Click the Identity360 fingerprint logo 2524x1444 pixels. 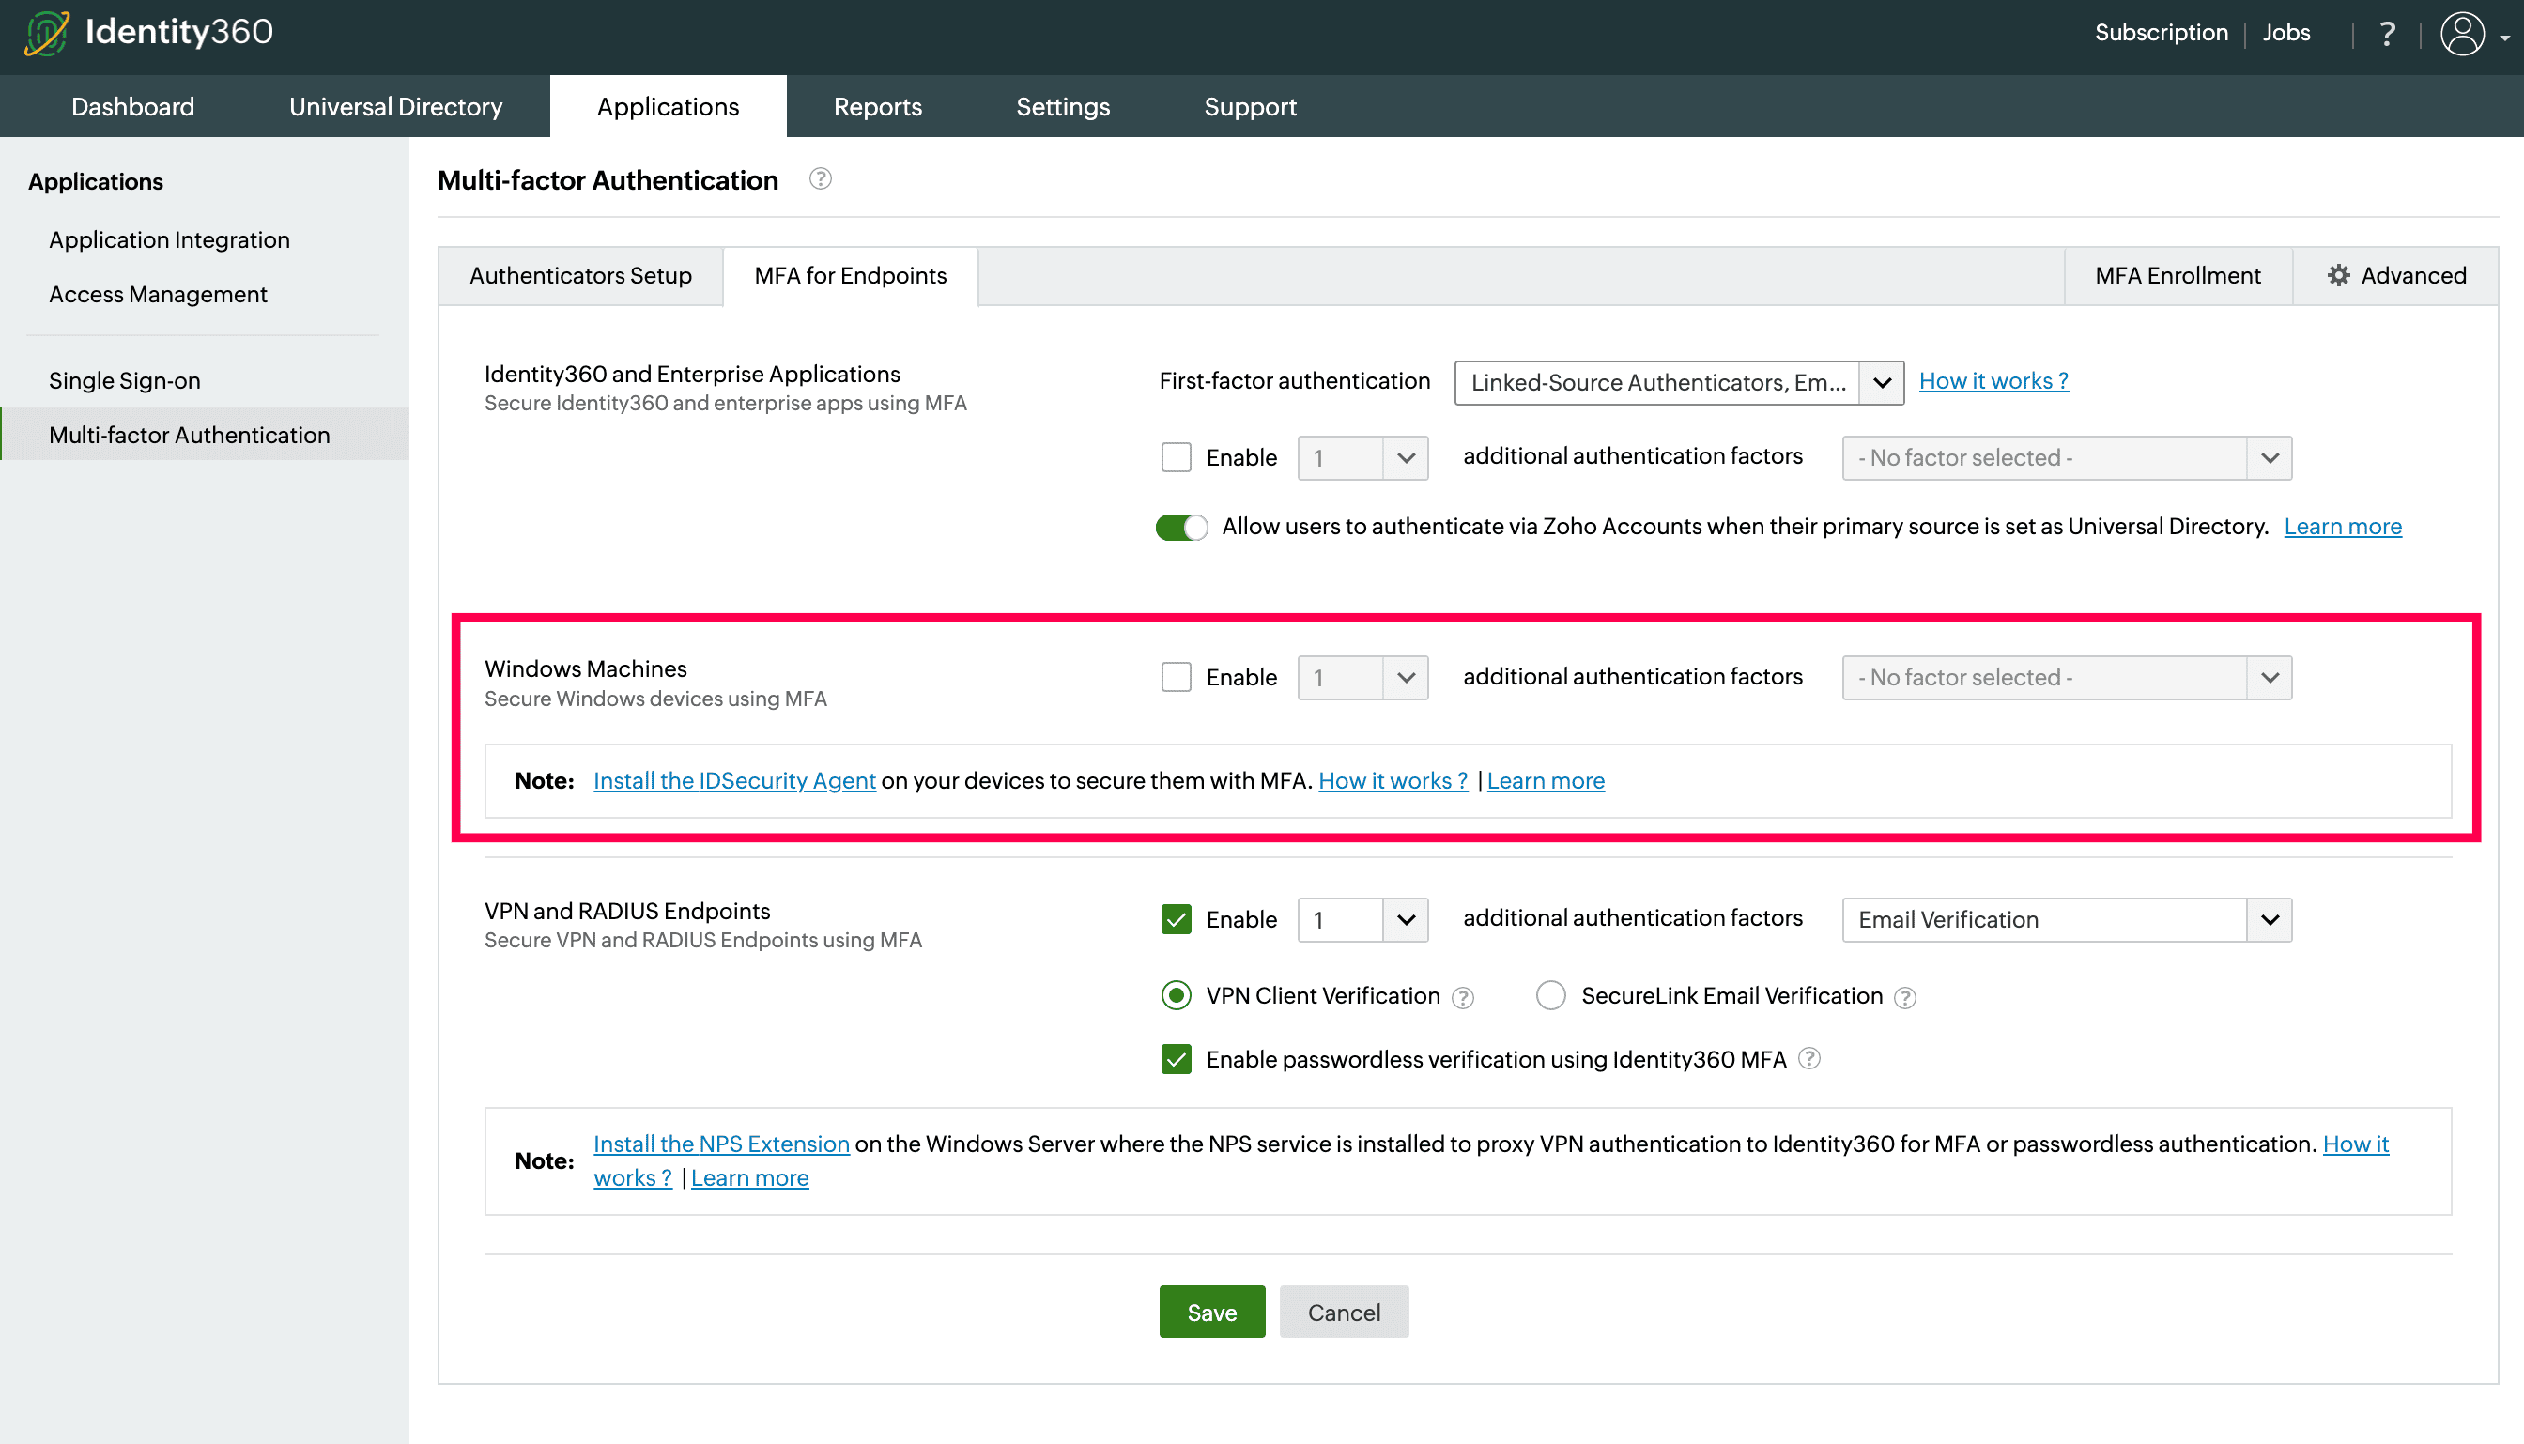click(47, 33)
